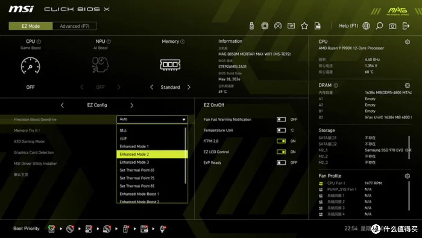Click the Memory info circle icon
This screenshot has height=238, width=422.
[182, 41]
